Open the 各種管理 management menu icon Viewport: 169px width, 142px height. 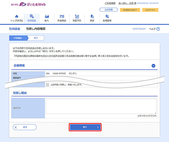(x=107, y=16)
